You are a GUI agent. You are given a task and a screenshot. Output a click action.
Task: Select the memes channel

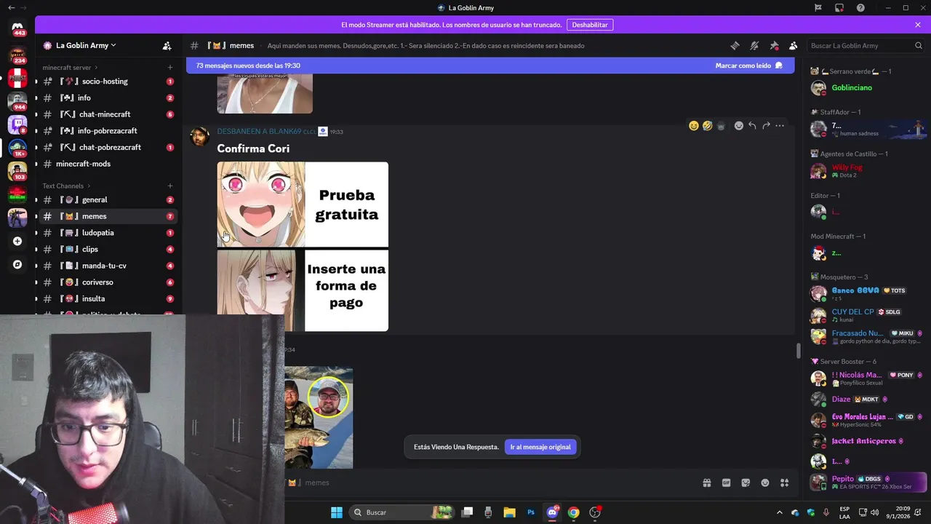coord(108,216)
